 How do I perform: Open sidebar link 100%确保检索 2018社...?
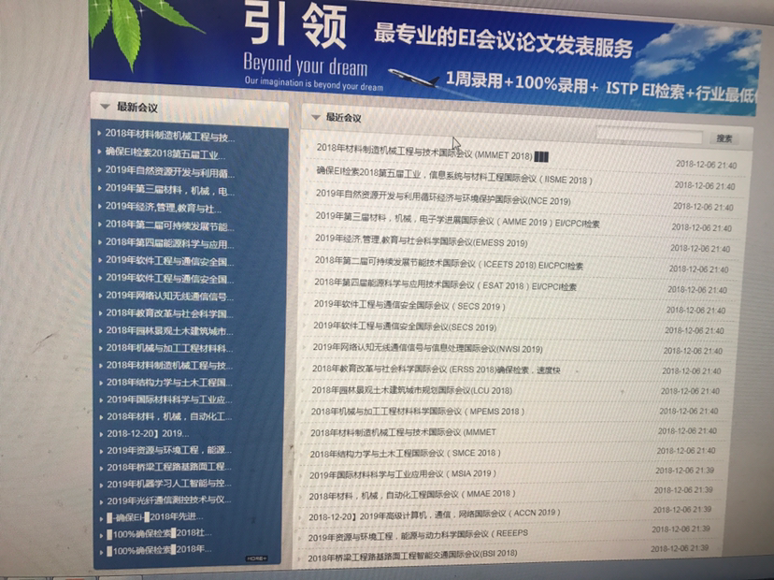pos(160,534)
